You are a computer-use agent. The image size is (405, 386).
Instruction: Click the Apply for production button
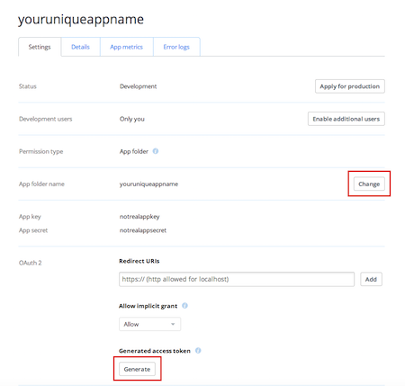point(350,86)
